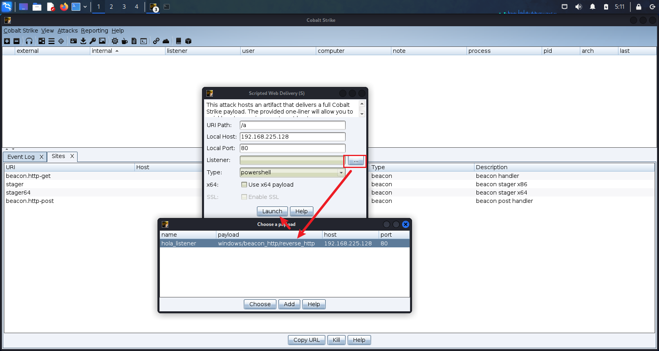Click the Local Port input field

pyautogui.click(x=293, y=148)
